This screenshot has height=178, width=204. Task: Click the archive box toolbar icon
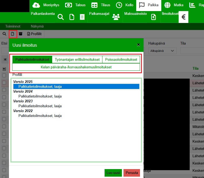point(21,34)
